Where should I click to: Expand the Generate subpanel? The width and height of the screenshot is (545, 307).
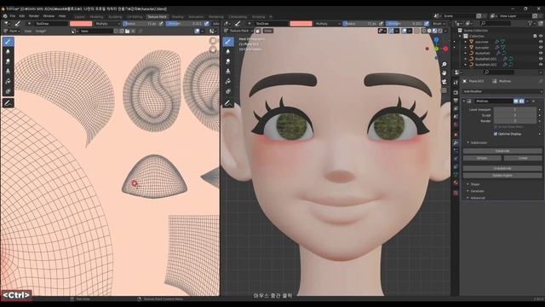[x=477, y=191]
